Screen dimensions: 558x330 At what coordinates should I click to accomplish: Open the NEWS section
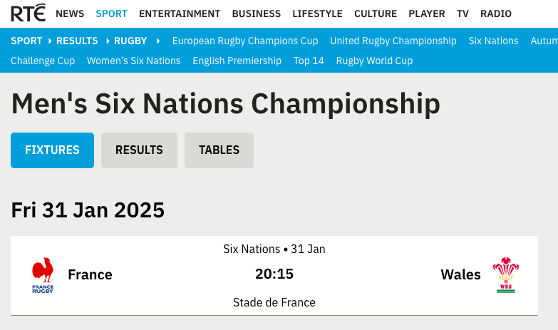point(70,14)
